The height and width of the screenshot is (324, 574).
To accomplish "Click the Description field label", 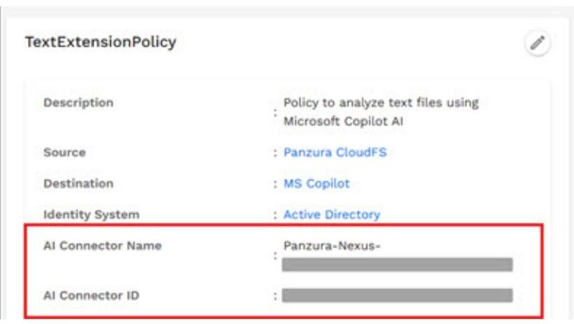I will 78,102.
